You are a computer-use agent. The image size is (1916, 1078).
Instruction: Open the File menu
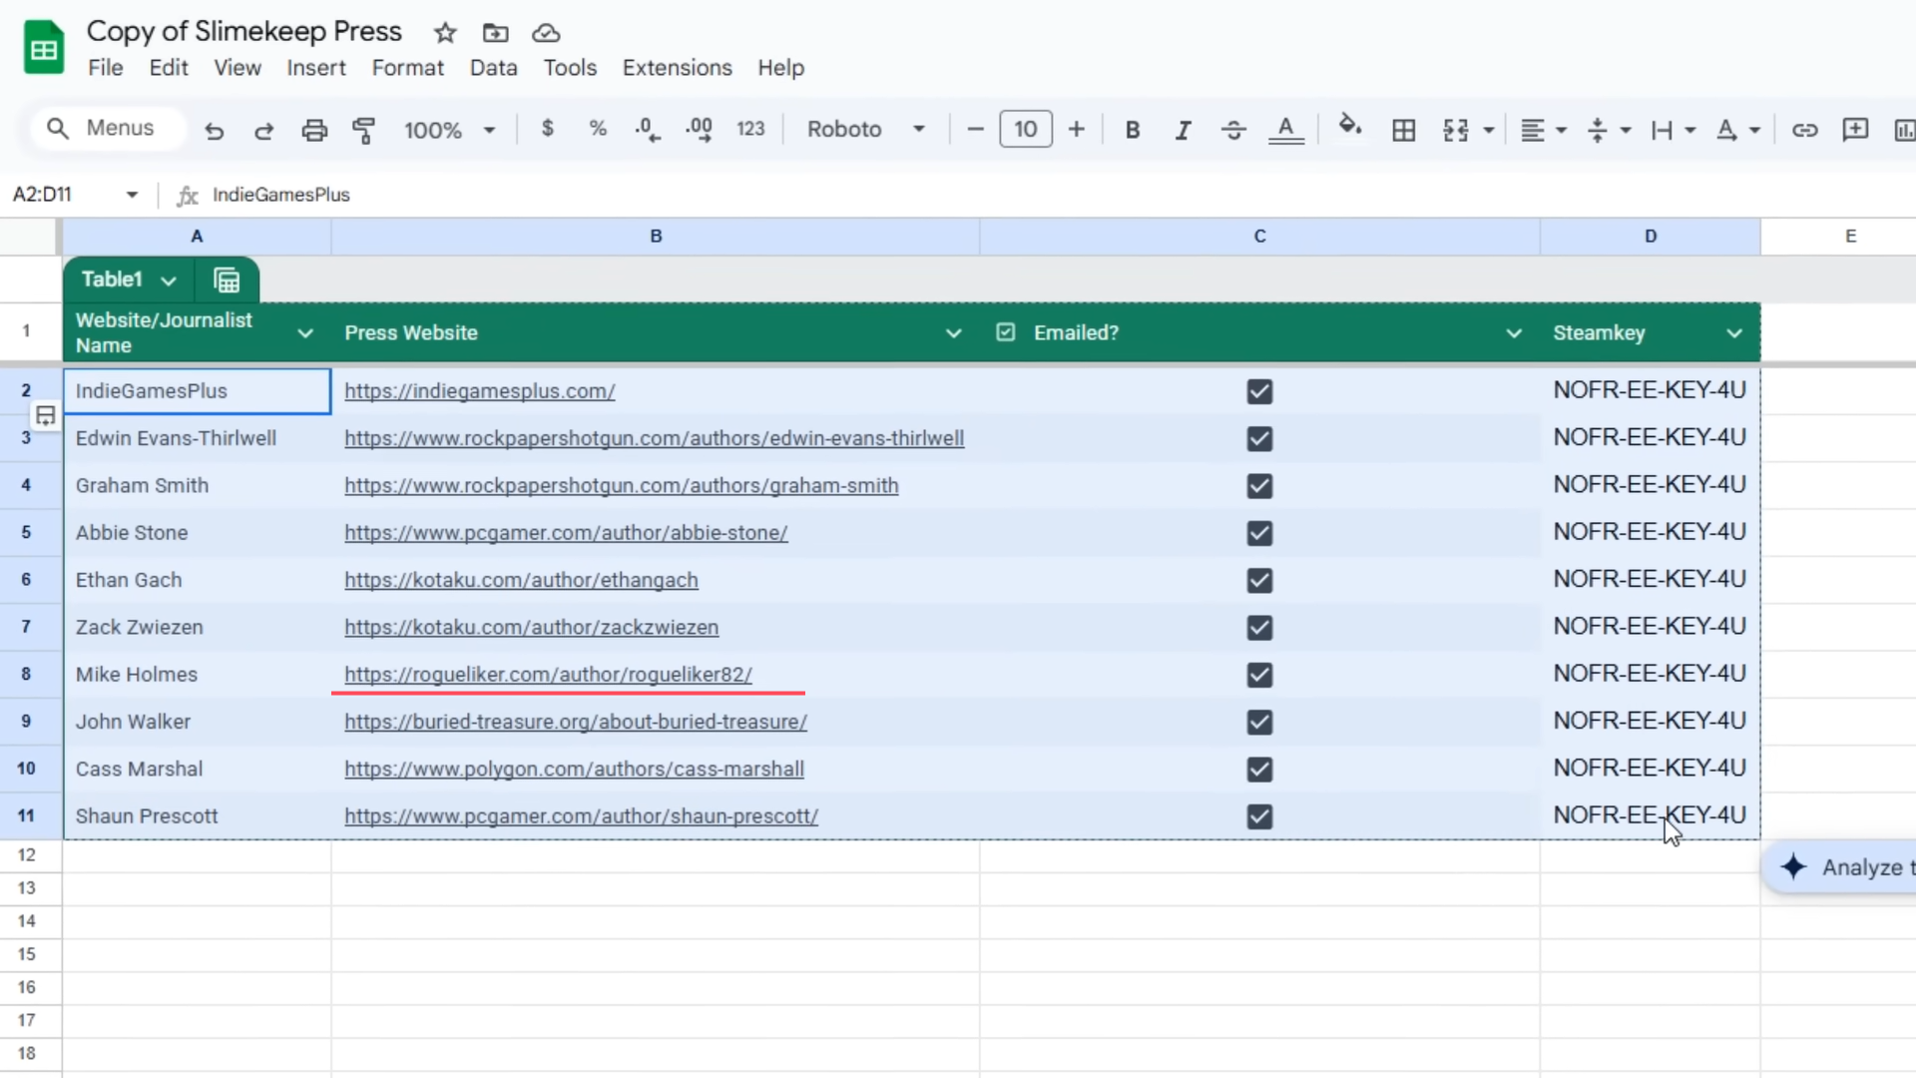point(106,68)
